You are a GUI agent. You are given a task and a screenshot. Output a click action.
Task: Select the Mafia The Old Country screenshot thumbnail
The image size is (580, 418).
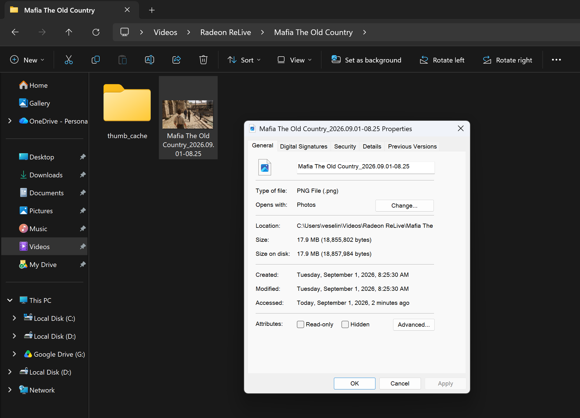188,118
